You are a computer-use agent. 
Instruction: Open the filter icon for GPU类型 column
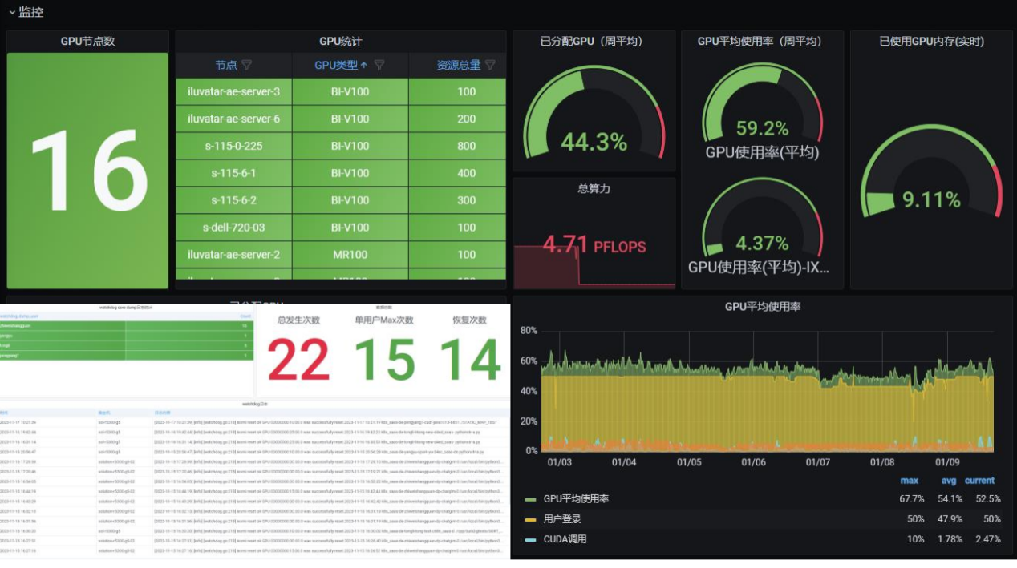click(x=379, y=65)
